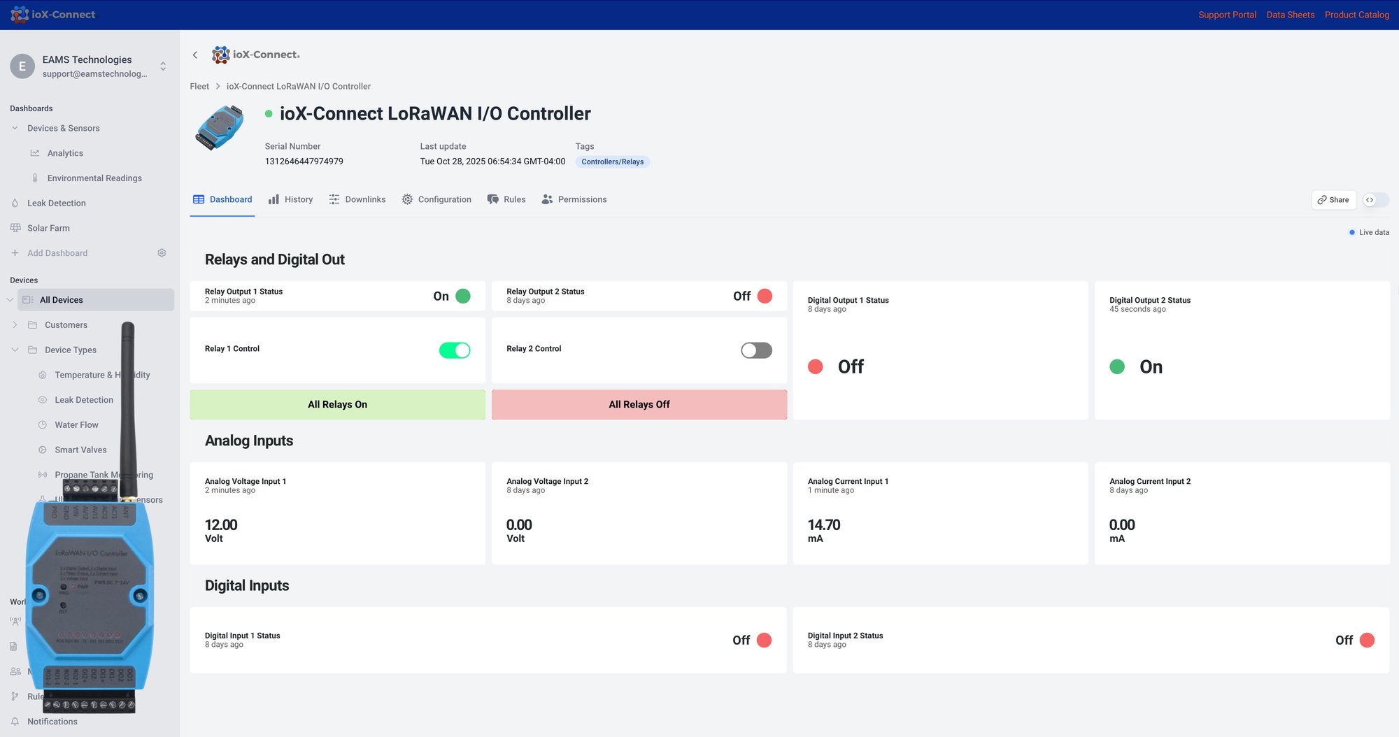The height and width of the screenshot is (737, 1399).
Task: Click the green Relay Output 1 status dot
Action: tap(462, 296)
